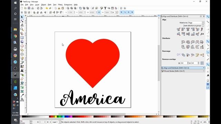221x124 pixels.
Task: Toggle scale stroke width affect button
Action: coord(121,12)
